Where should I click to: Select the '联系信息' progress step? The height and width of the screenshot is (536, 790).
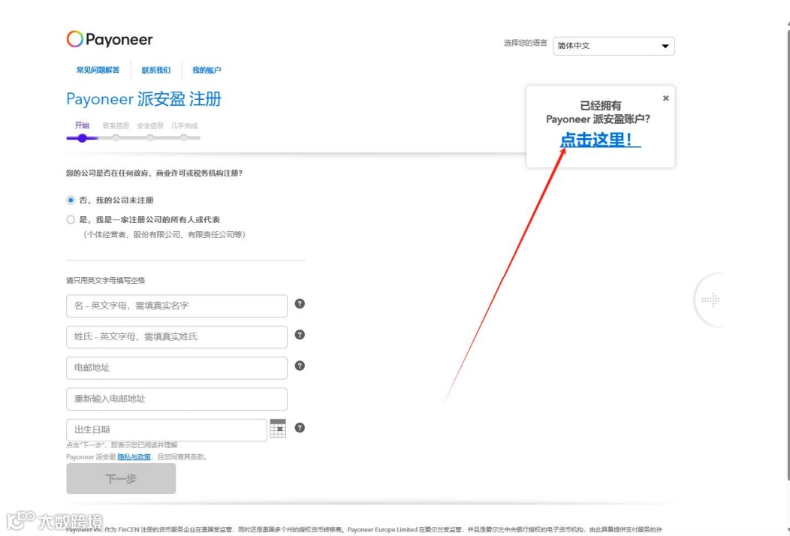(x=116, y=125)
